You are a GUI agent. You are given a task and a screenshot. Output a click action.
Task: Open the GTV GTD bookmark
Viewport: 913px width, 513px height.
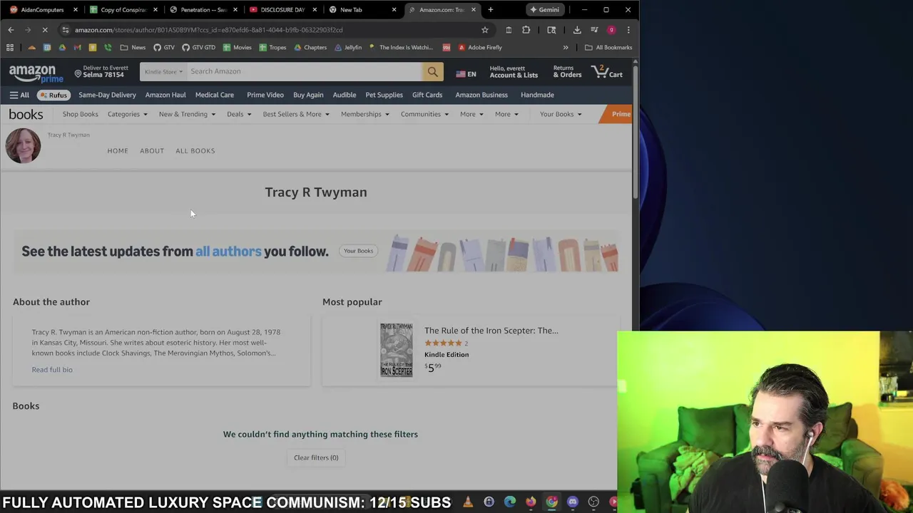[198, 48]
